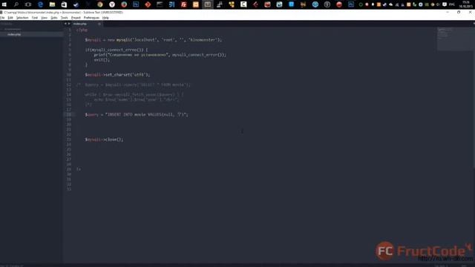
Task: Click the set_charset('utf8') line
Action: [x=117, y=75]
